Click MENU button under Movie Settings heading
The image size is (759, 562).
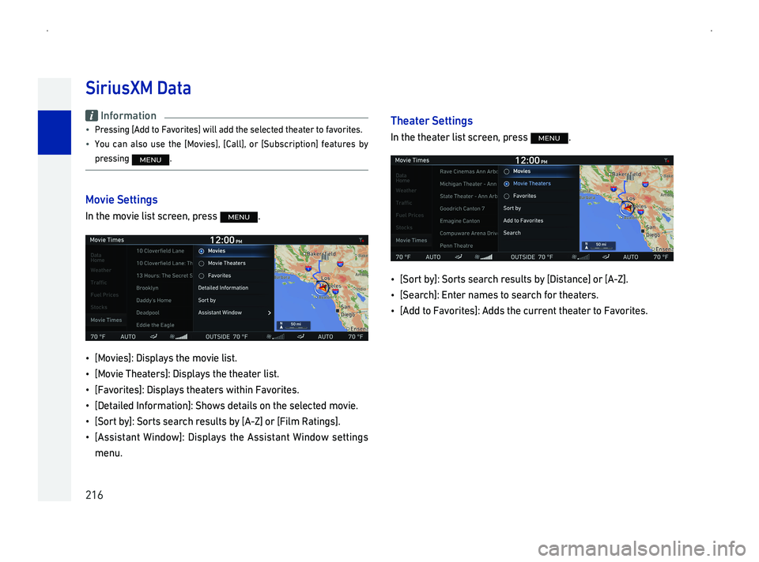239,217
